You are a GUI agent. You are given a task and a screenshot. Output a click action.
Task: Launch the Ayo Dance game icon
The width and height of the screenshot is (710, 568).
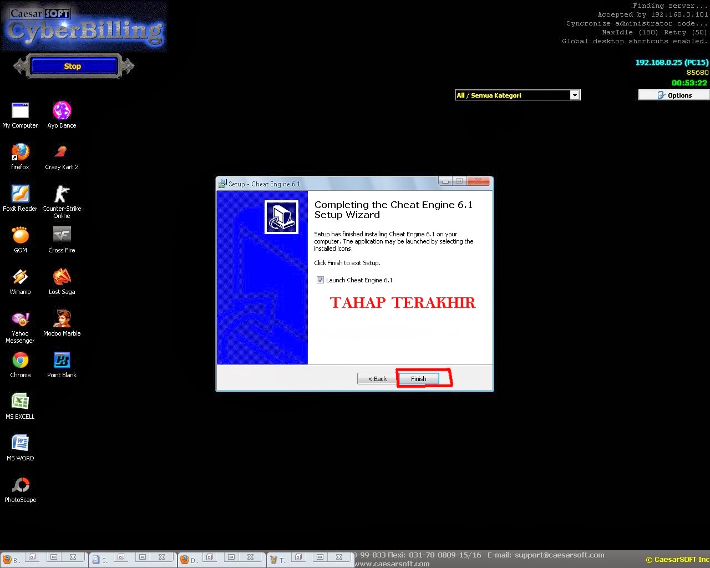coord(62,115)
